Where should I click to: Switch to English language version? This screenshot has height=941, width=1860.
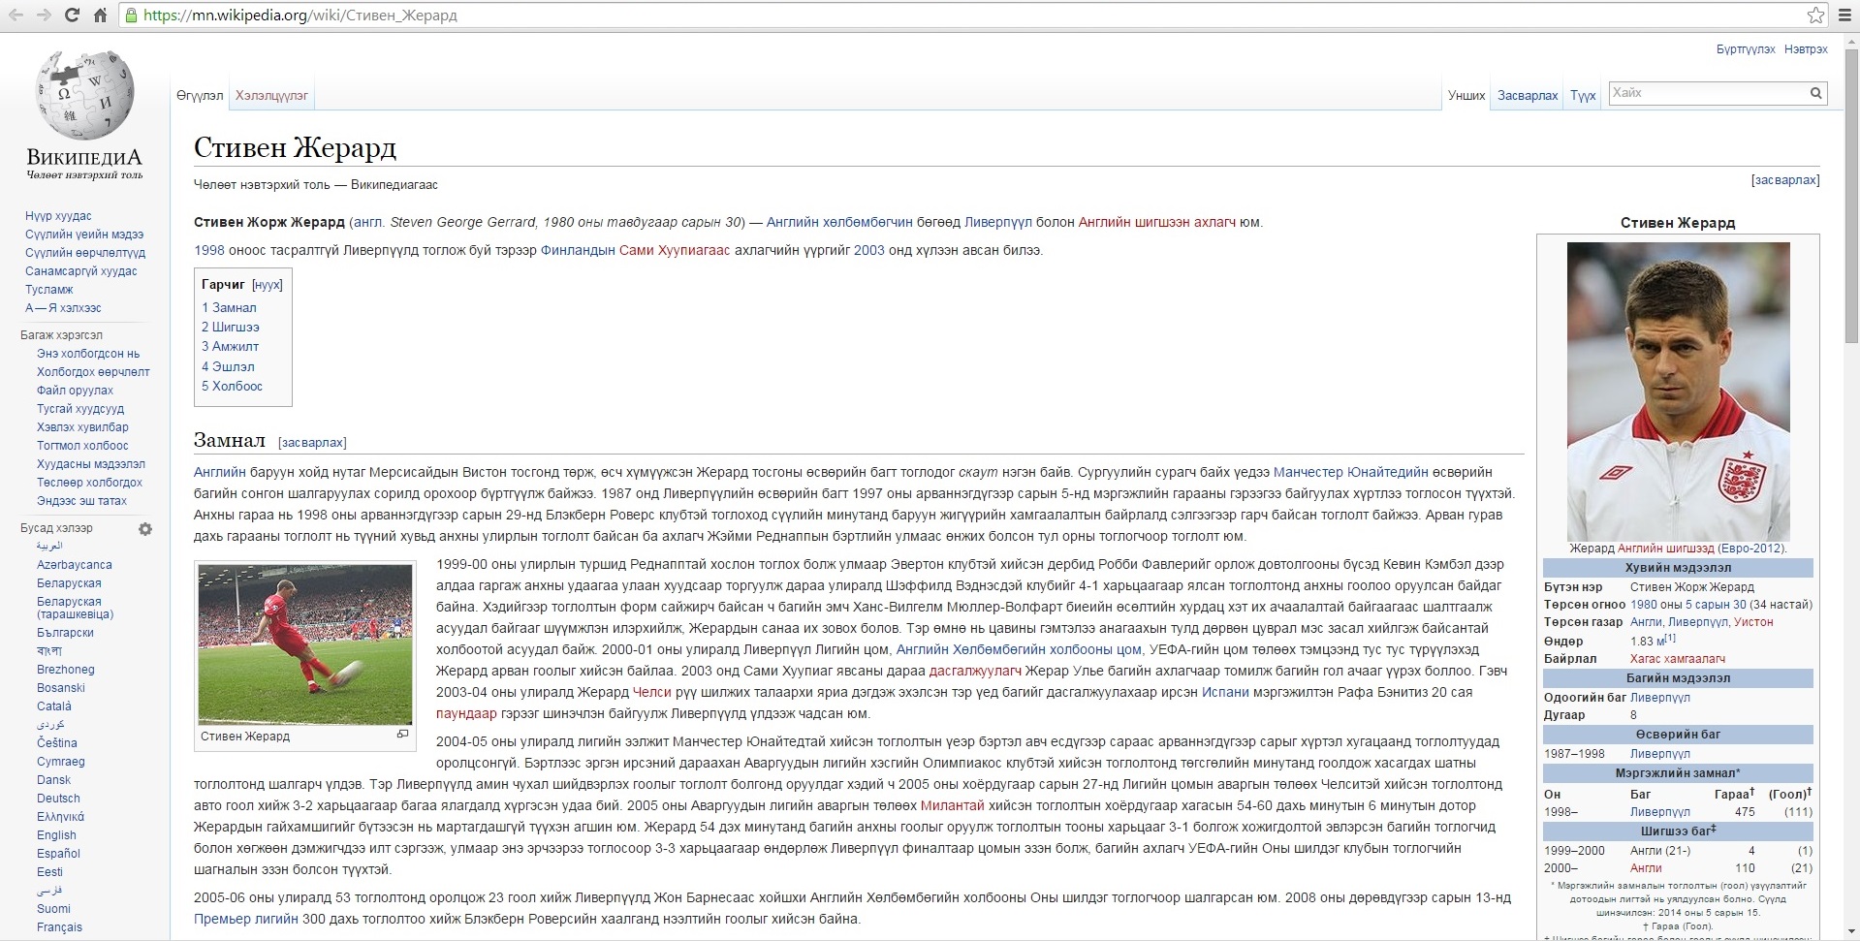click(x=56, y=835)
